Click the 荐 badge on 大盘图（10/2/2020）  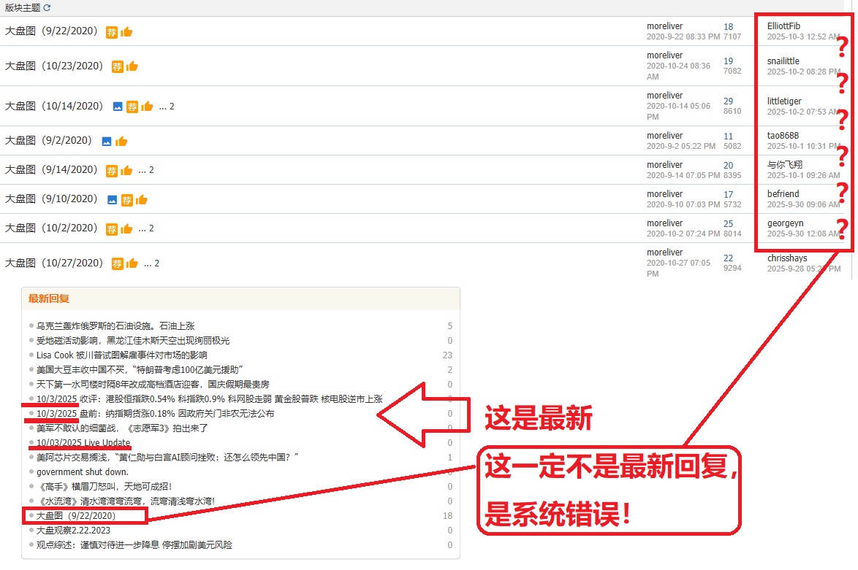click(x=112, y=229)
